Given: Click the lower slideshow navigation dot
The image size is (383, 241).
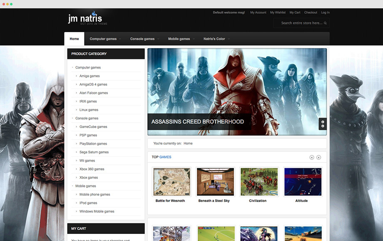Looking at the screenshot, I should pyautogui.click(x=323, y=126).
